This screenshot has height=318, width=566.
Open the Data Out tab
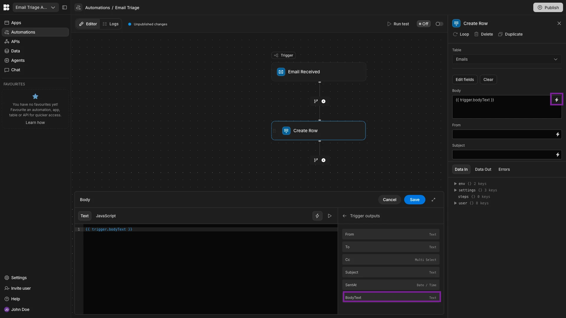(483, 169)
